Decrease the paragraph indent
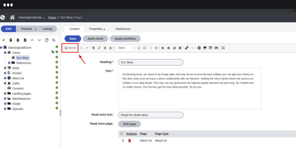The image size is (296, 149). (151, 48)
